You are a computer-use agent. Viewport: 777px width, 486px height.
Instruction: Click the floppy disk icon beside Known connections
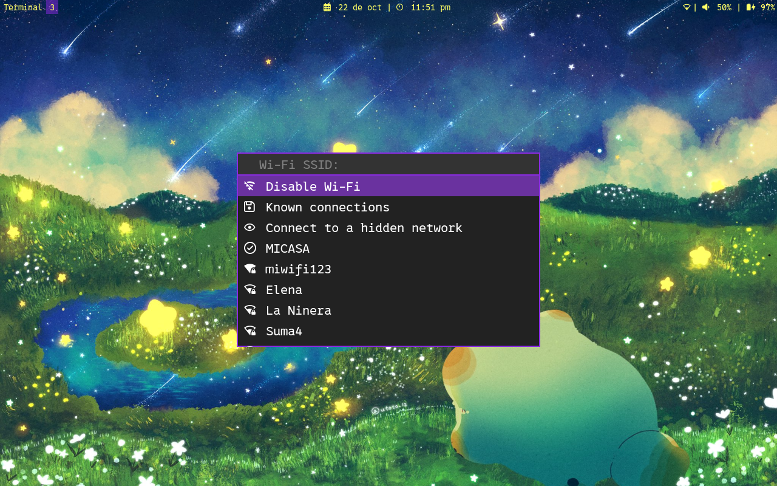pos(249,207)
